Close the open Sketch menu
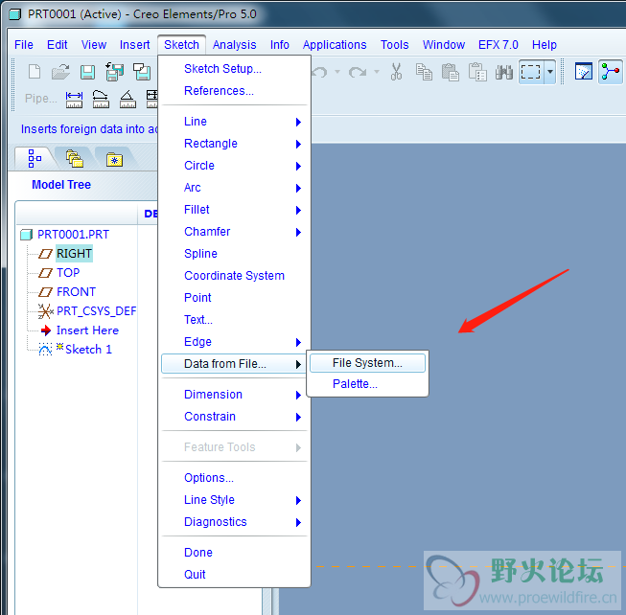 (181, 45)
